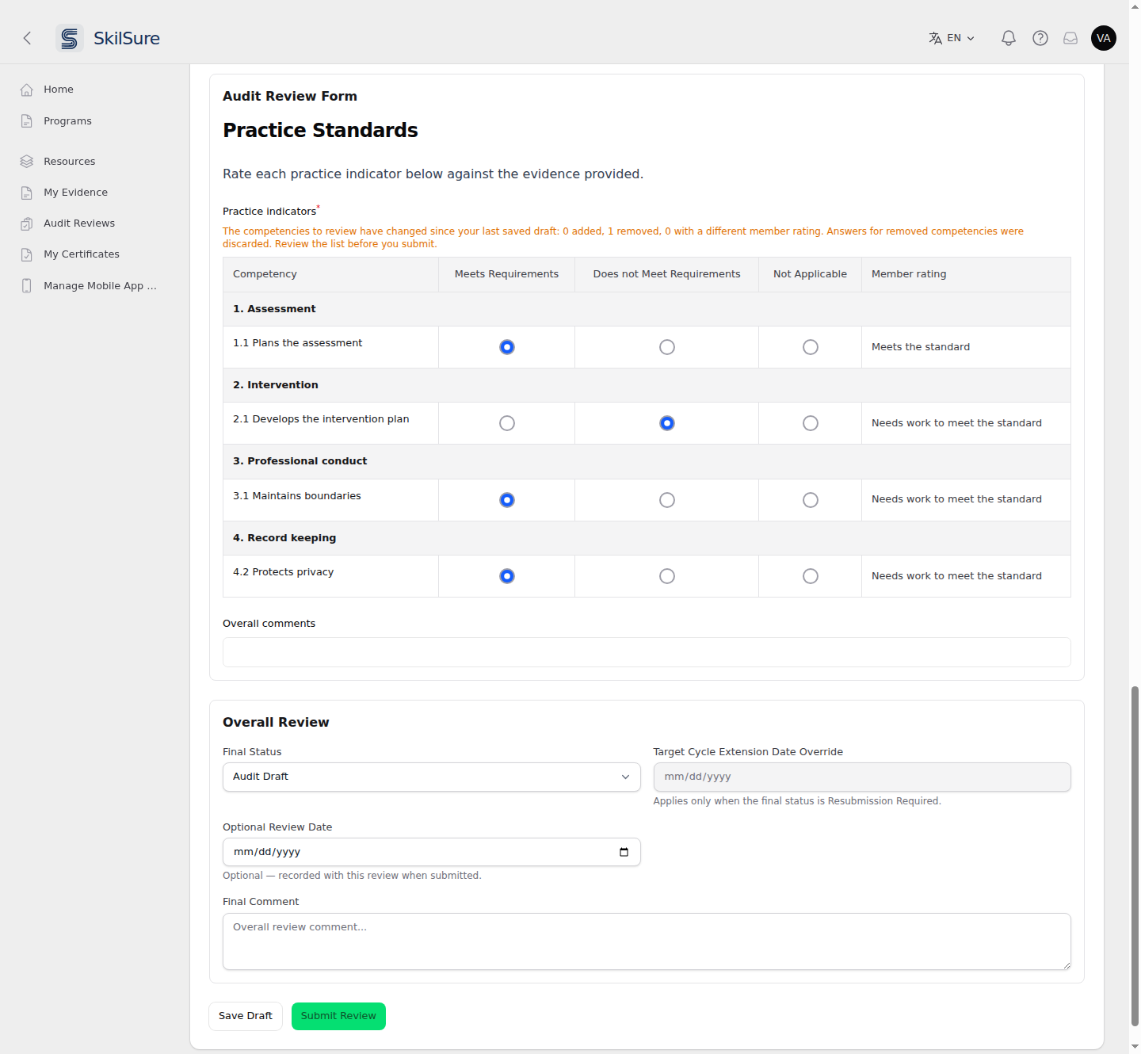Click the My Evidence file icon

(27, 193)
